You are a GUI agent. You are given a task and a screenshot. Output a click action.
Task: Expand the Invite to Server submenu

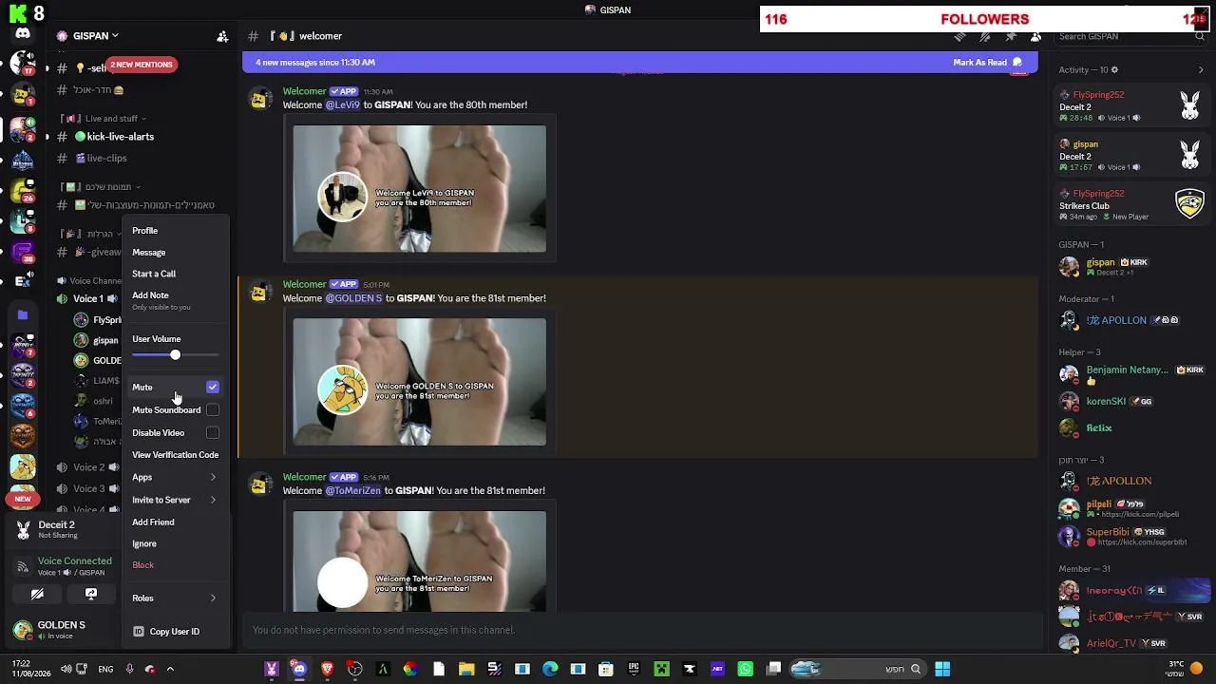pyautogui.click(x=176, y=500)
